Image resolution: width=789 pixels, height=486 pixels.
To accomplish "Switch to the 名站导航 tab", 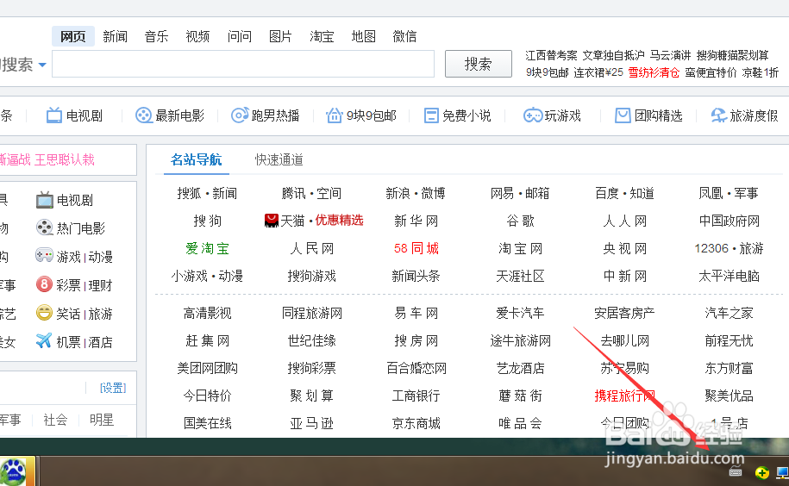I will (197, 159).
